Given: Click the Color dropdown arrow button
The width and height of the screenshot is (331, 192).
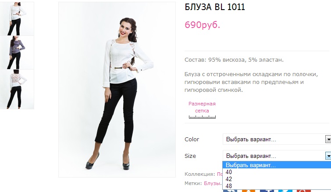Looking at the screenshot, I should coord(328,139).
